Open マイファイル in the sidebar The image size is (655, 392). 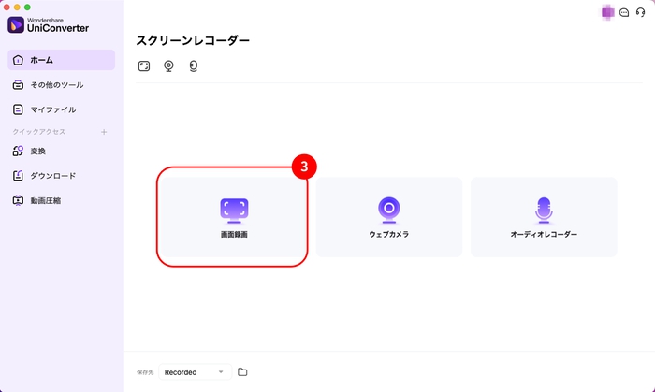pyautogui.click(x=61, y=109)
